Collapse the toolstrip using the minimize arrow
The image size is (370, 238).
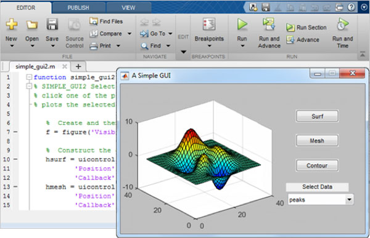click(x=363, y=54)
